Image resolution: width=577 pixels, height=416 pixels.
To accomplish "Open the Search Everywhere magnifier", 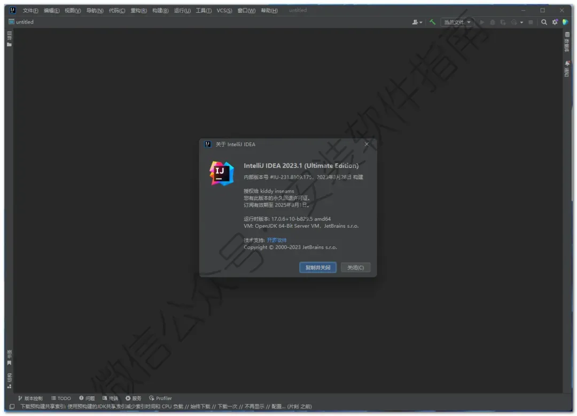I will [x=544, y=22].
